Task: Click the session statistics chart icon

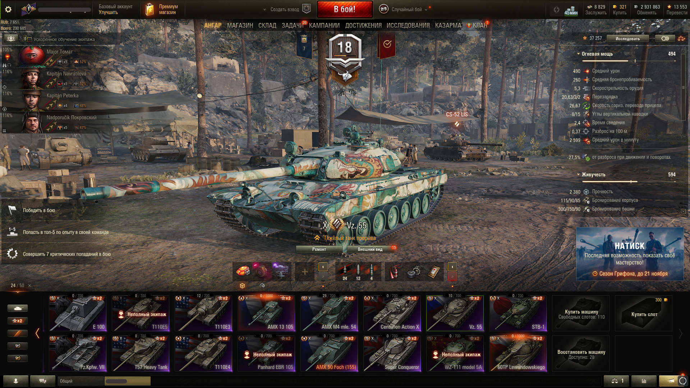Action: (x=644, y=381)
